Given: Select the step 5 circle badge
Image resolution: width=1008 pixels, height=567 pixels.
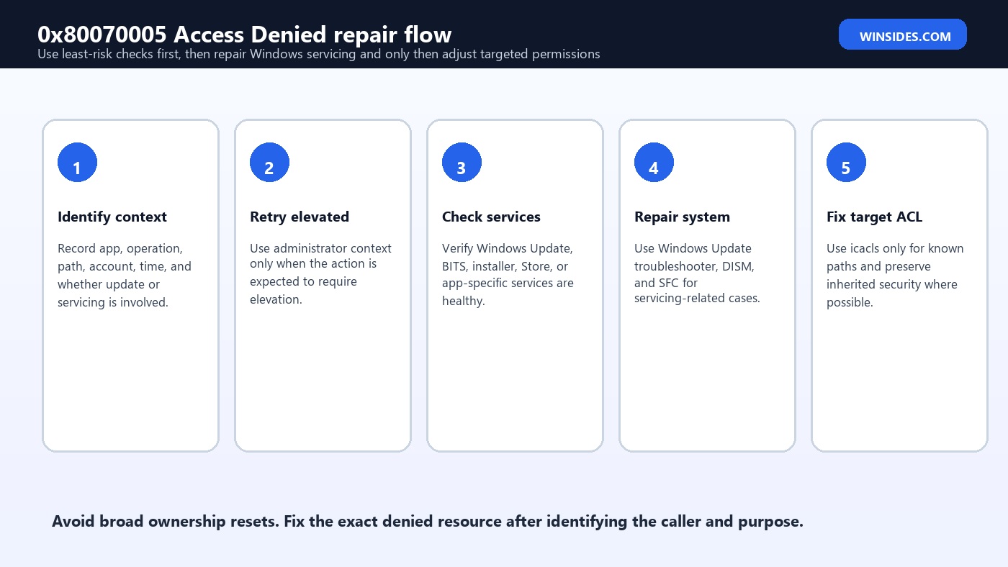Looking at the screenshot, I should (x=846, y=163).
